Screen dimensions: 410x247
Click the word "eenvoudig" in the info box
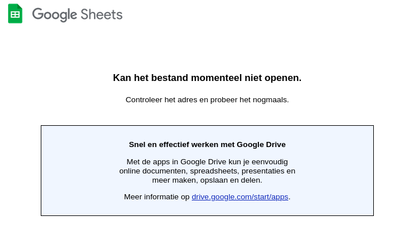270,162
